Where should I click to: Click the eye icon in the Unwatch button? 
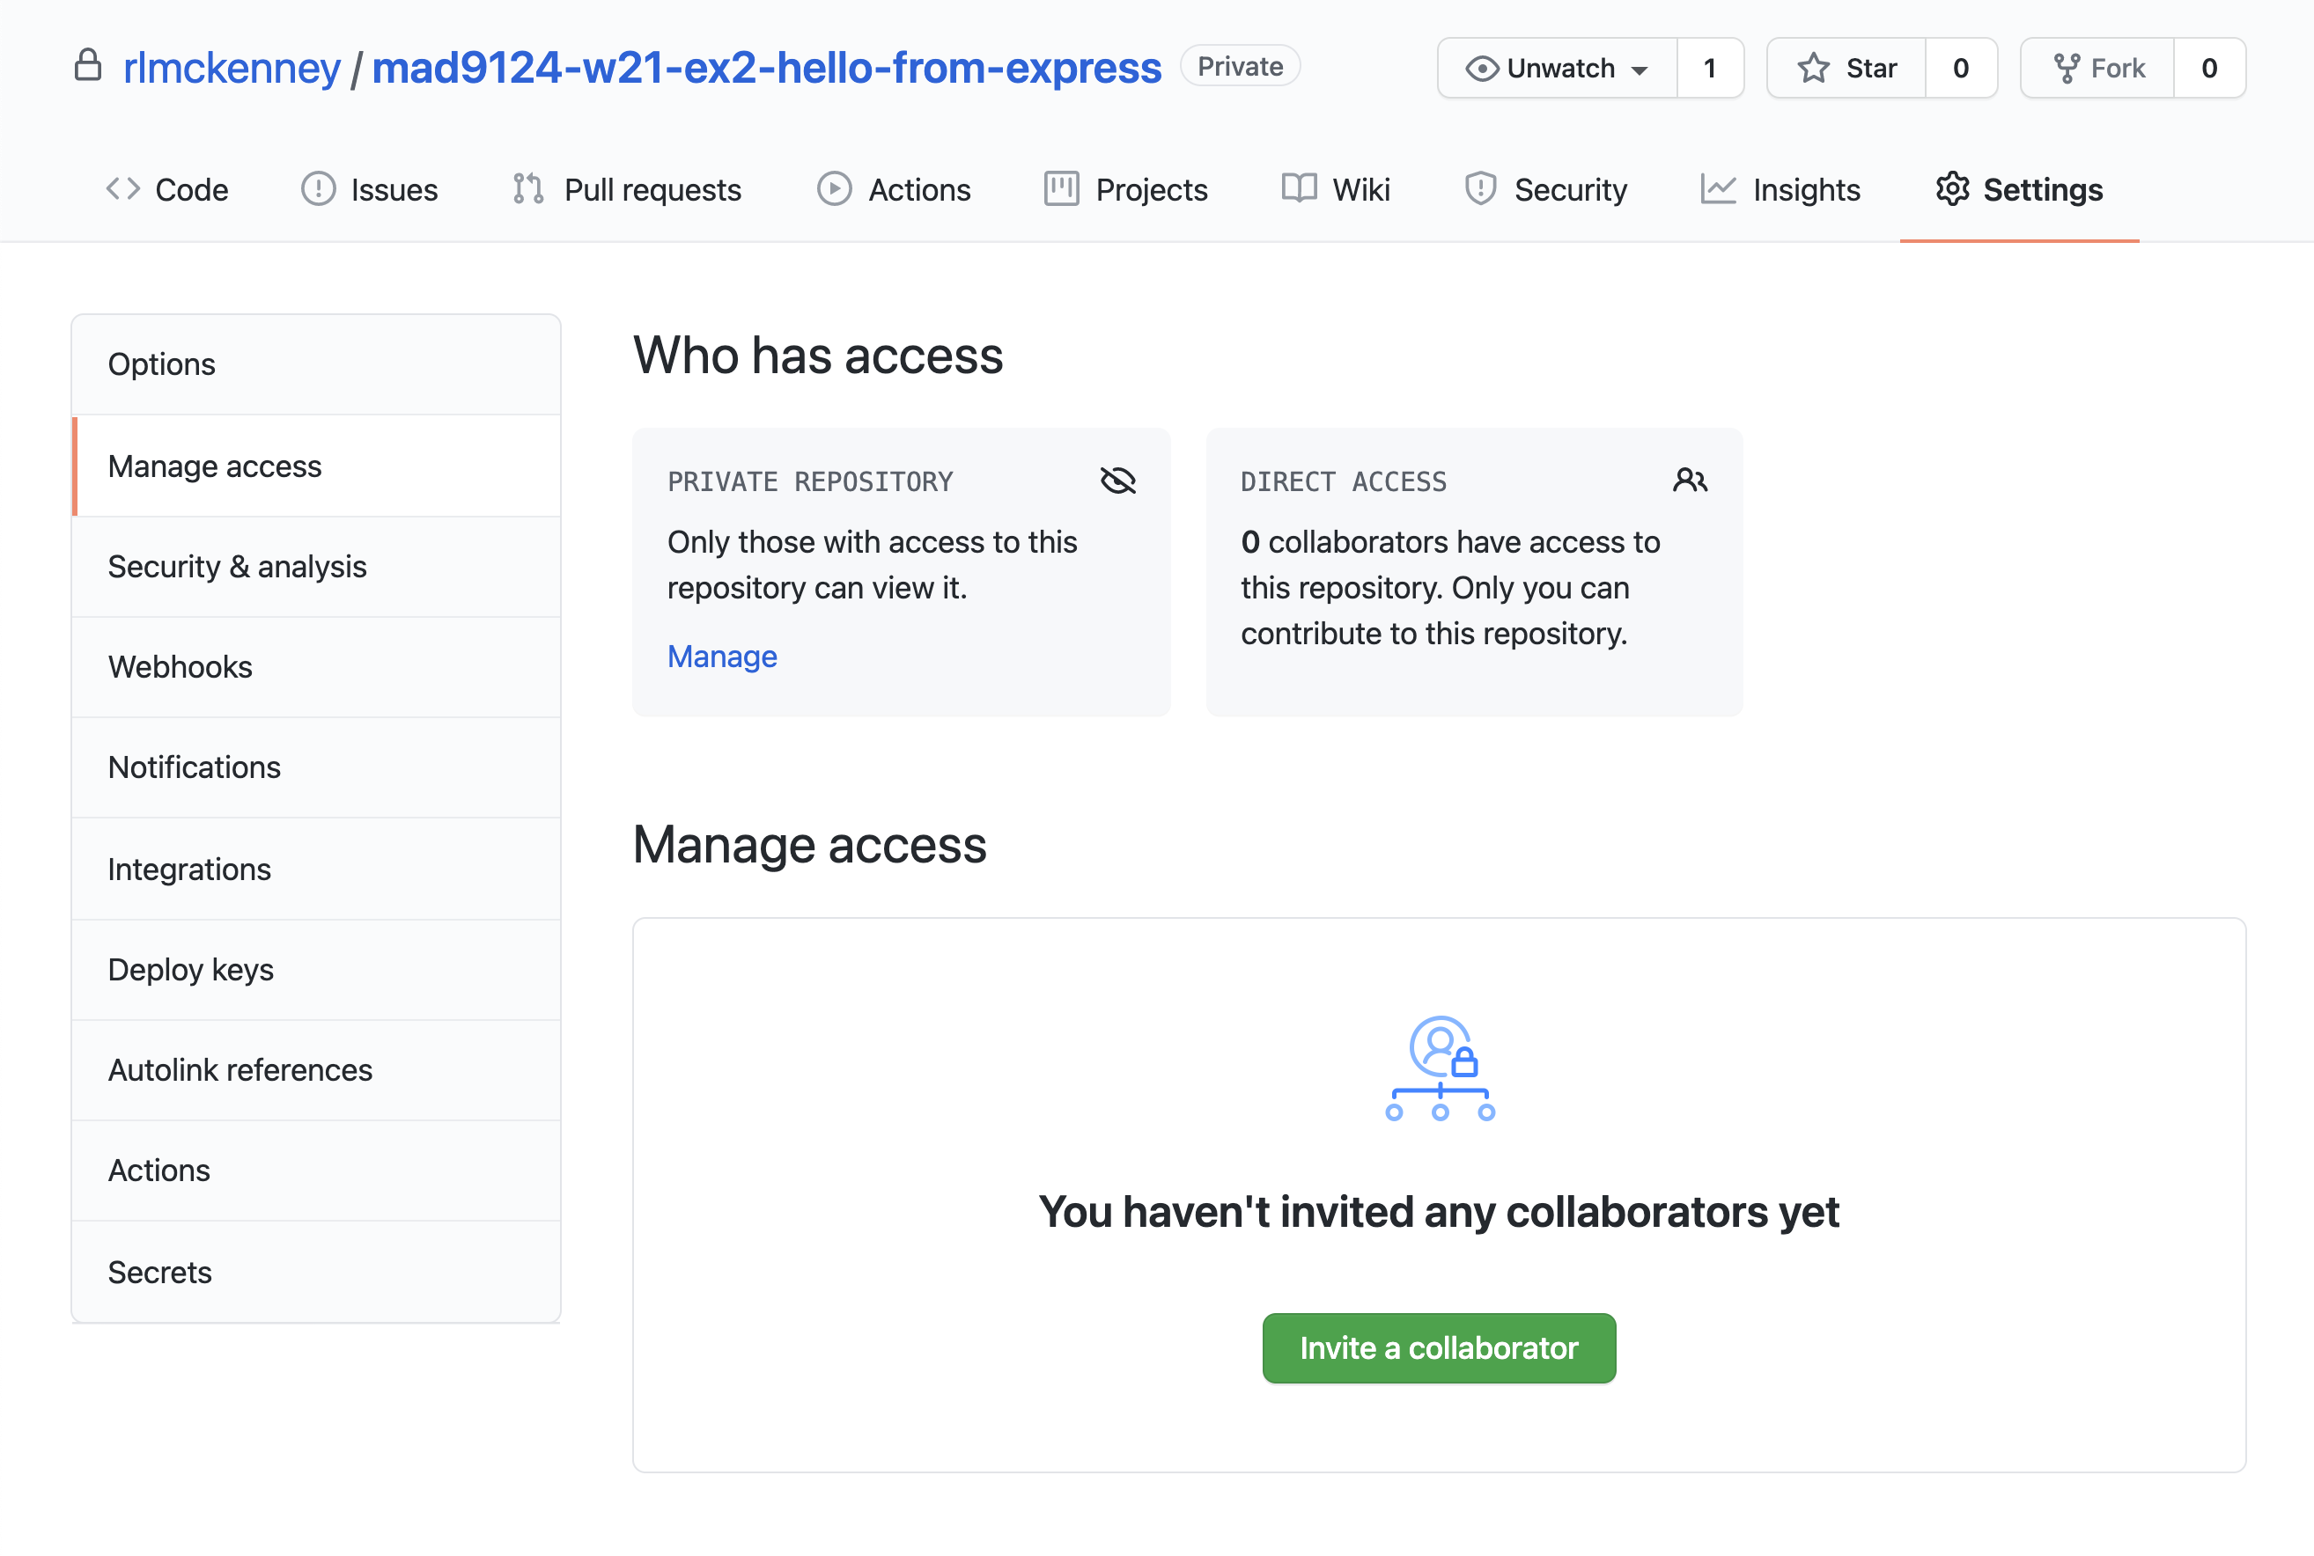[x=1481, y=69]
